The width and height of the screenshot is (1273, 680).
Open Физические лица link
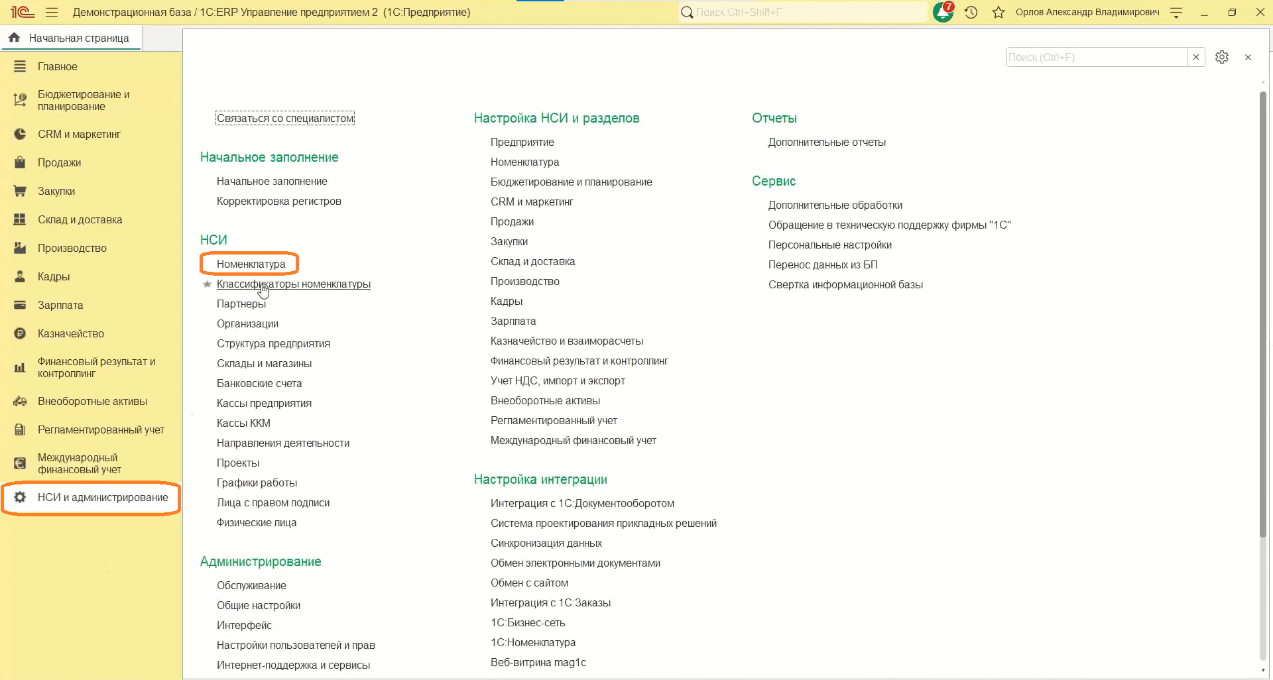coord(257,522)
